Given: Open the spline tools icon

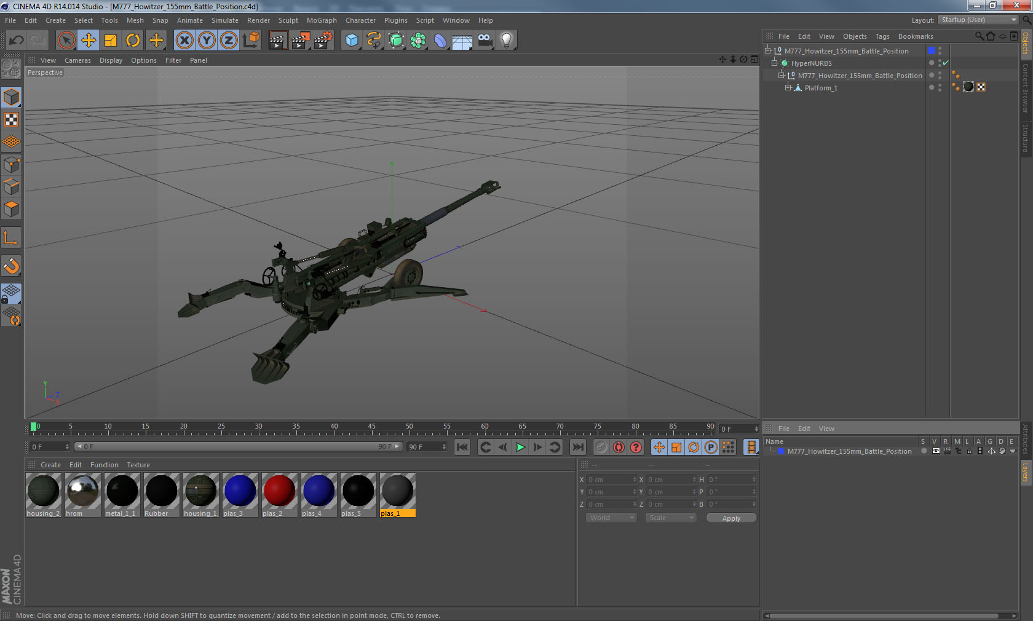Looking at the screenshot, I should (374, 41).
